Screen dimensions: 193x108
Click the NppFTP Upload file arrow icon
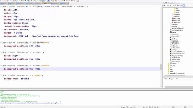click(x=173, y=5)
